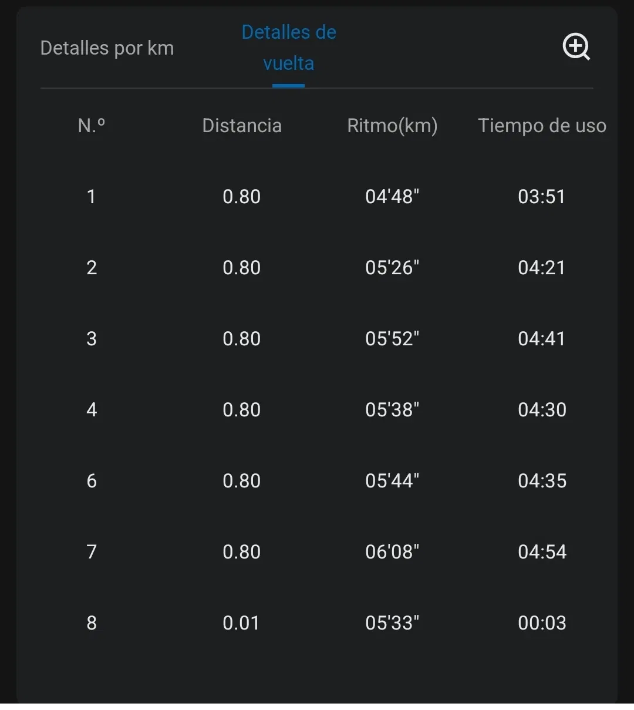Tap lap 1 pace 04'48"
This screenshot has width=634, height=710.
[x=392, y=197]
